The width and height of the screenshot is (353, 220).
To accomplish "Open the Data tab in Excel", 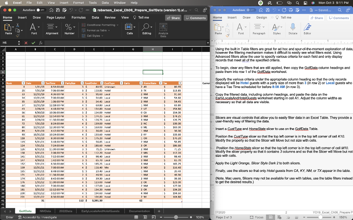I will (95, 18).
